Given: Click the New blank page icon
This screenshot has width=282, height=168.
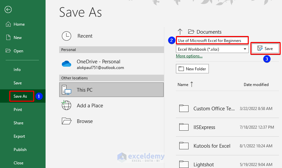Looking at the screenshot, I should [8, 37].
